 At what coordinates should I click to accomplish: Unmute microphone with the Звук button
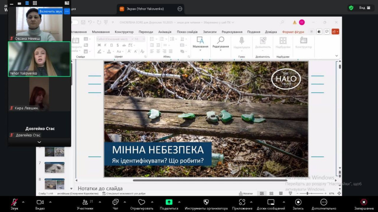[x=14, y=202]
